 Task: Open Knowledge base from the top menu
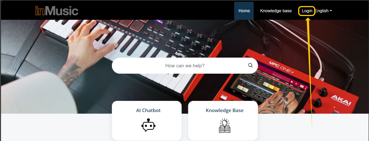[276, 11]
